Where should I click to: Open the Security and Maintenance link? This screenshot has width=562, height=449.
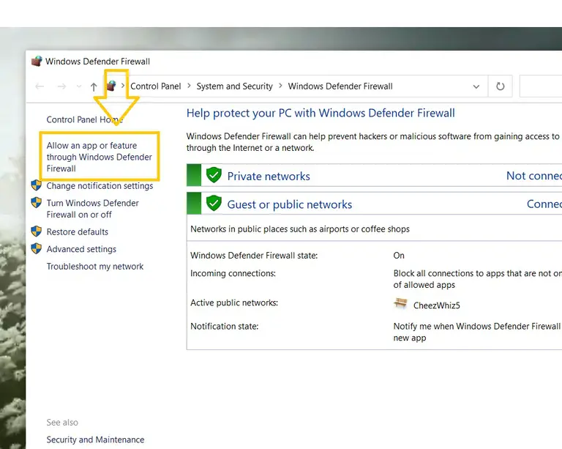pyautogui.click(x=95, y=439)
